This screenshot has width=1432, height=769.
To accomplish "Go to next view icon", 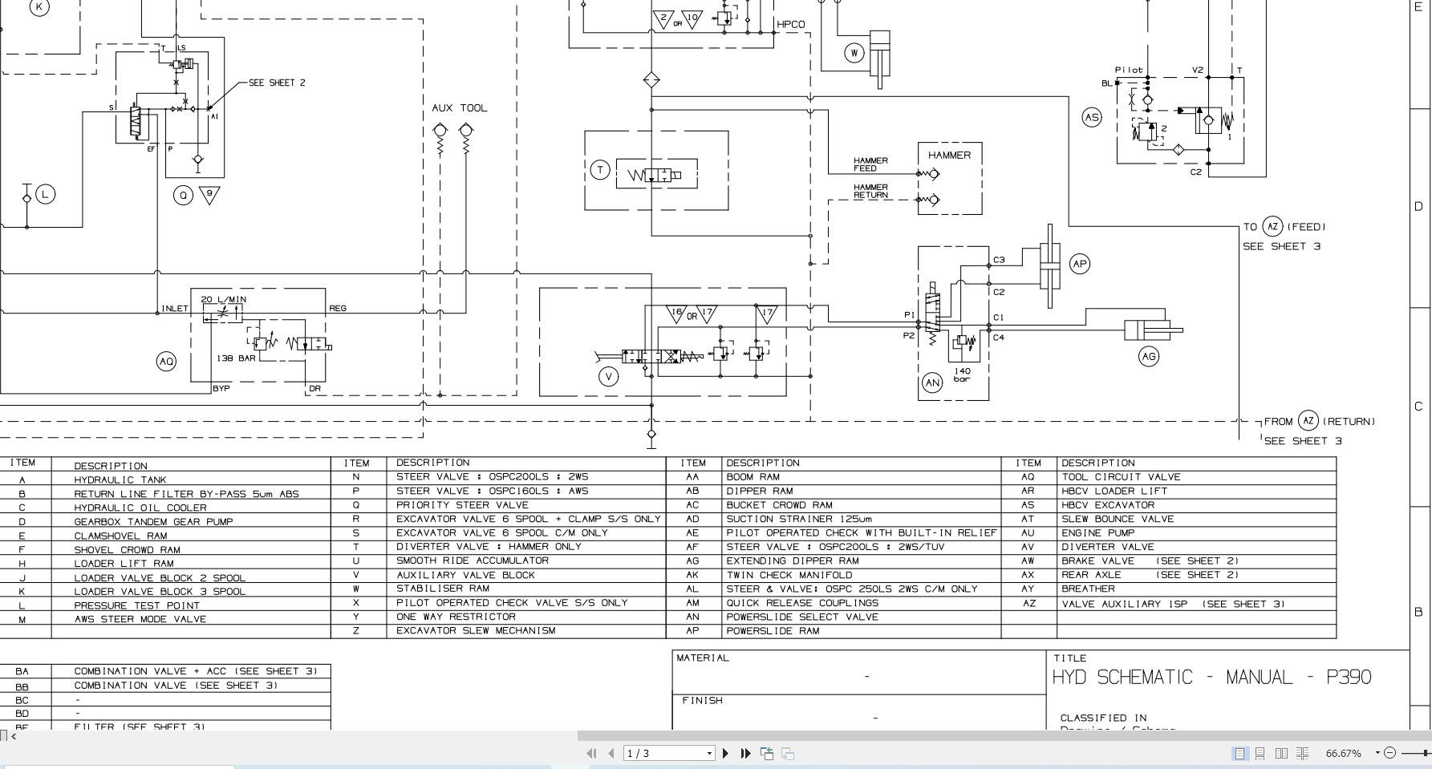I will (x=788, y=753).
